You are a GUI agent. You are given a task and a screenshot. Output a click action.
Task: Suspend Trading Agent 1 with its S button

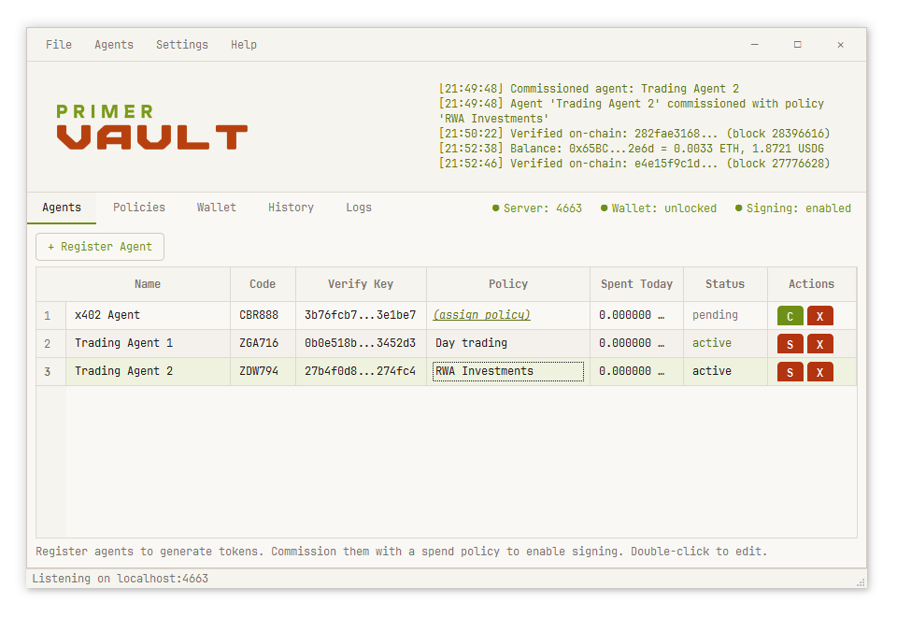tap(790, 344)
